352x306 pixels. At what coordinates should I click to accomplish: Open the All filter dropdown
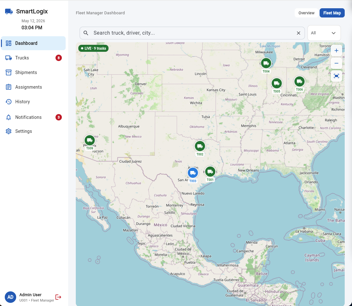[x=324, y=33]
